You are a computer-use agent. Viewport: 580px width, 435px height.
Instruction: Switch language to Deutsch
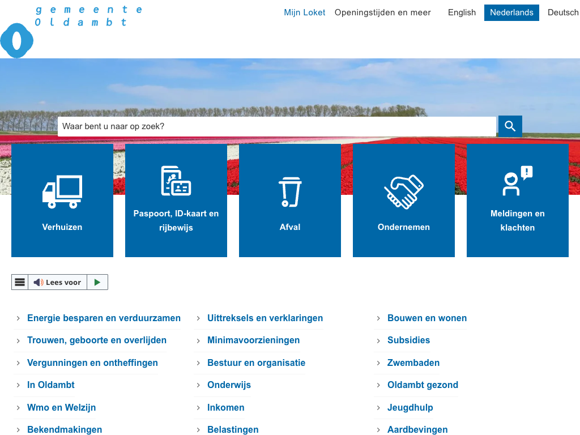pos(562,12)
